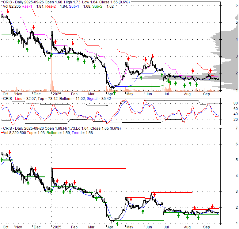Click price level 4 on the bottom chart scale
The width and height of the screenshot is (239, 229).
[x=237, y=176]
